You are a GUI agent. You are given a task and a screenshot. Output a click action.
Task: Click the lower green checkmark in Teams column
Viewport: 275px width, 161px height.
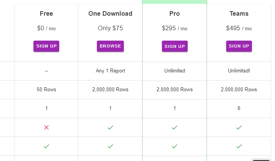point(239,146)
